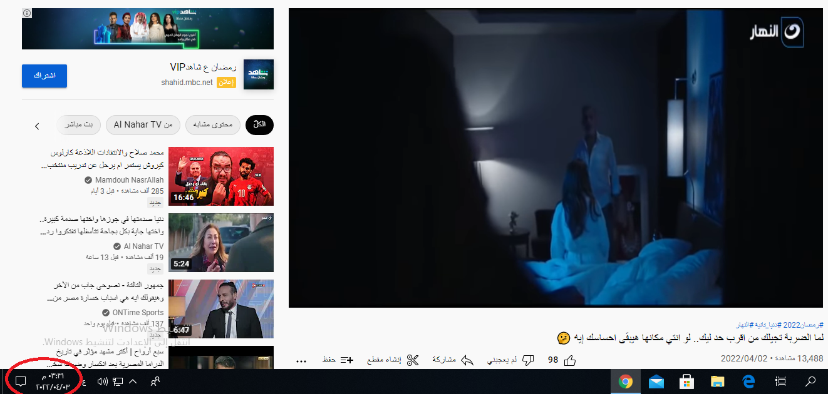Image resolution: width=828 pixels, height=394 pixels.
Task: Click the scissors create-clip icon
Action: click(412, 360)
